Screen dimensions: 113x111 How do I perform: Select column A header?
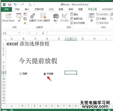click(x=12, y=39)
